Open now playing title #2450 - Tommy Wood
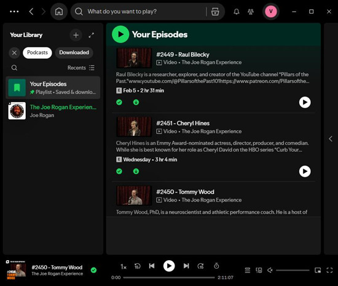This screenshot has height=286, width=338. click(x=57, y=268)
